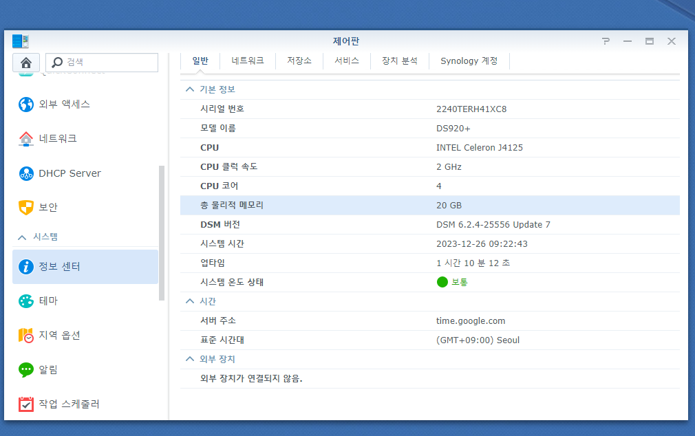Collapse the 시간 section
The width and height of the screenshot is (695, 436).
click(190, 301)
